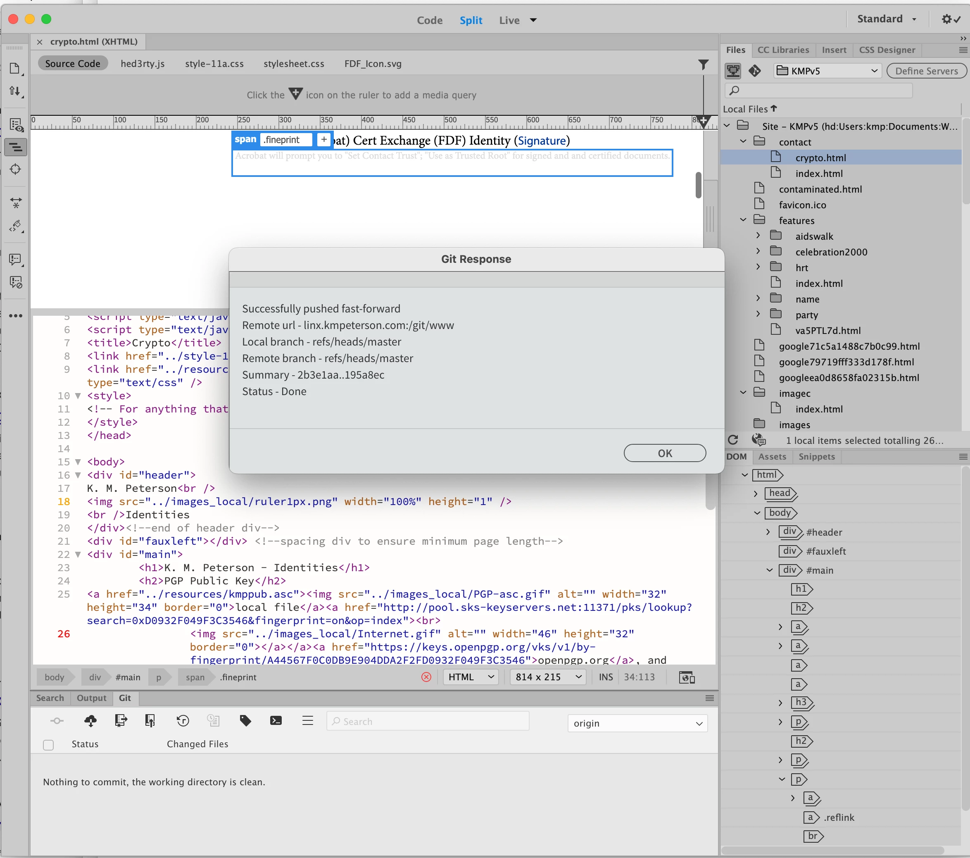Switch to the Output tab
Image resolution: width=970 pixels, height=858 pixels.
click(x=91, y=698)
